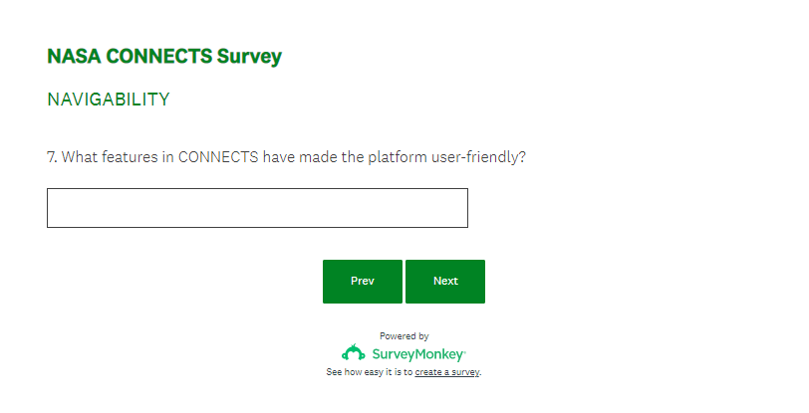The height and width of the screenshot is (413, 809).
Task: Click the word 'CONNECTS' in question 7
Action: click(218, 157)
